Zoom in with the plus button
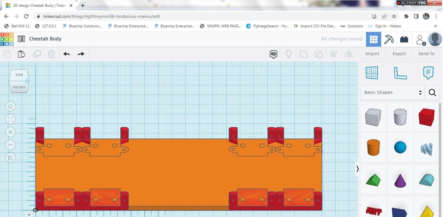The width and height of the screenshot is (443, 217). pyautogui.click(x=10, y=132)
